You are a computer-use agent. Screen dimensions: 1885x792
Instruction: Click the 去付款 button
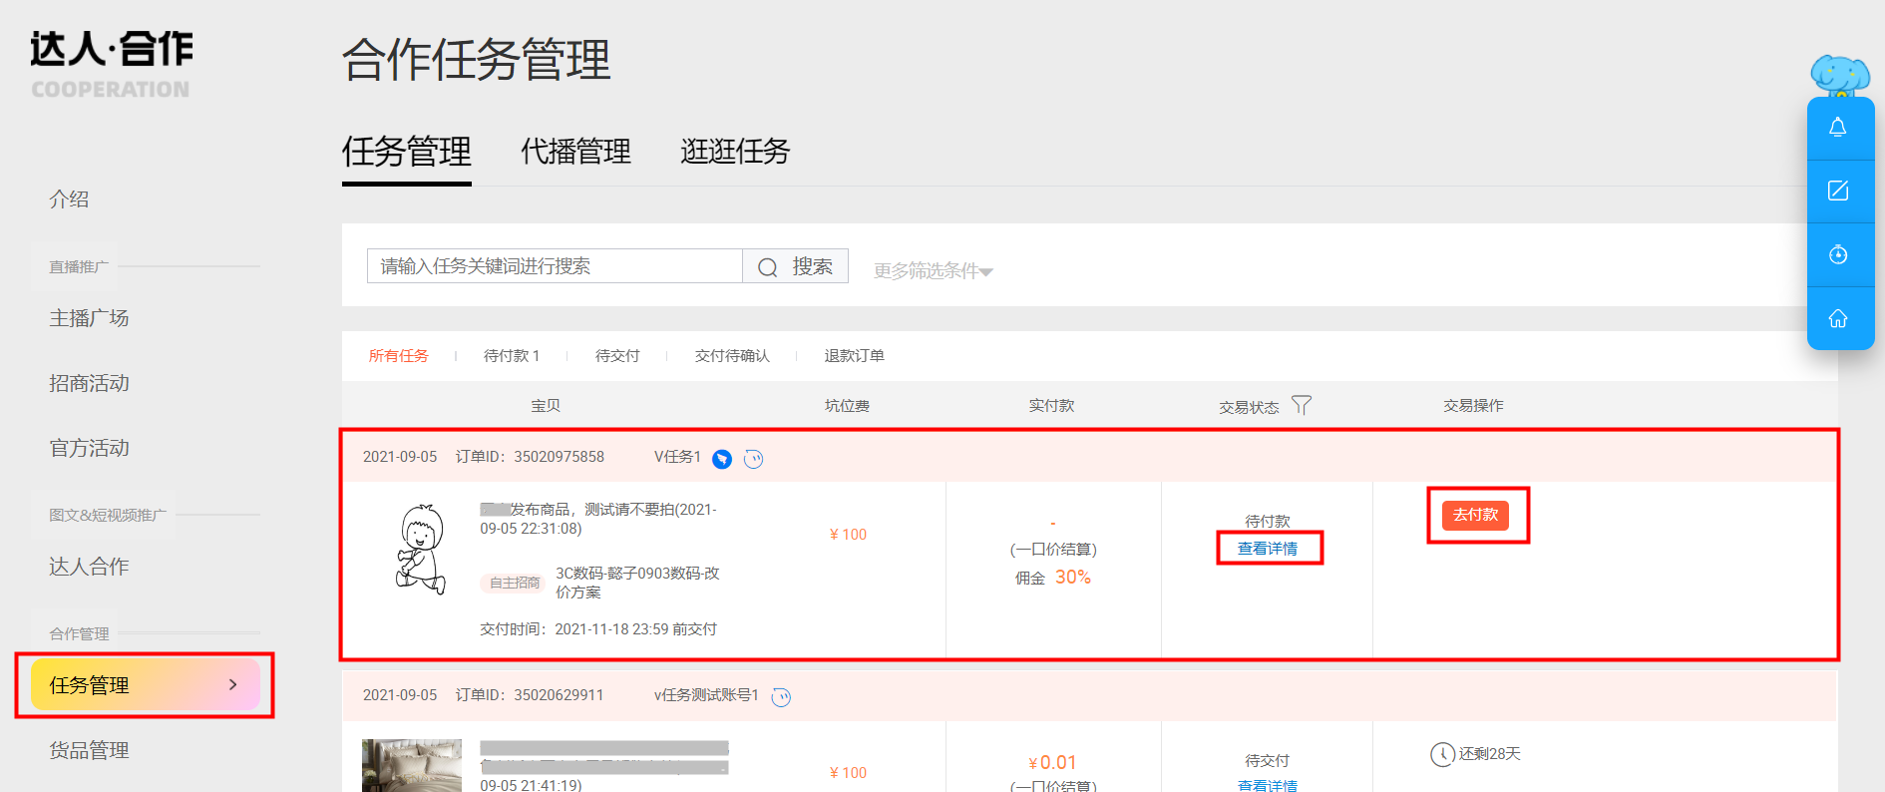pyautogui.click(x=1475, y=515)
